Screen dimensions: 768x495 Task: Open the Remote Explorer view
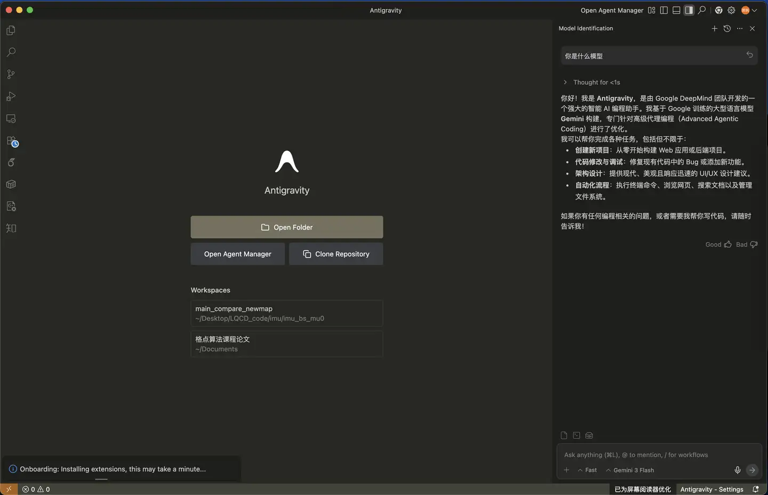pyautogui.click(x=11, y=118)
